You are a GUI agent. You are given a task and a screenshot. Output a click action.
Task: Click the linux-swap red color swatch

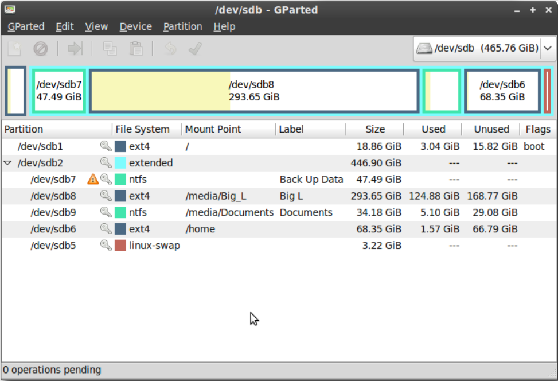coord(120,246)
